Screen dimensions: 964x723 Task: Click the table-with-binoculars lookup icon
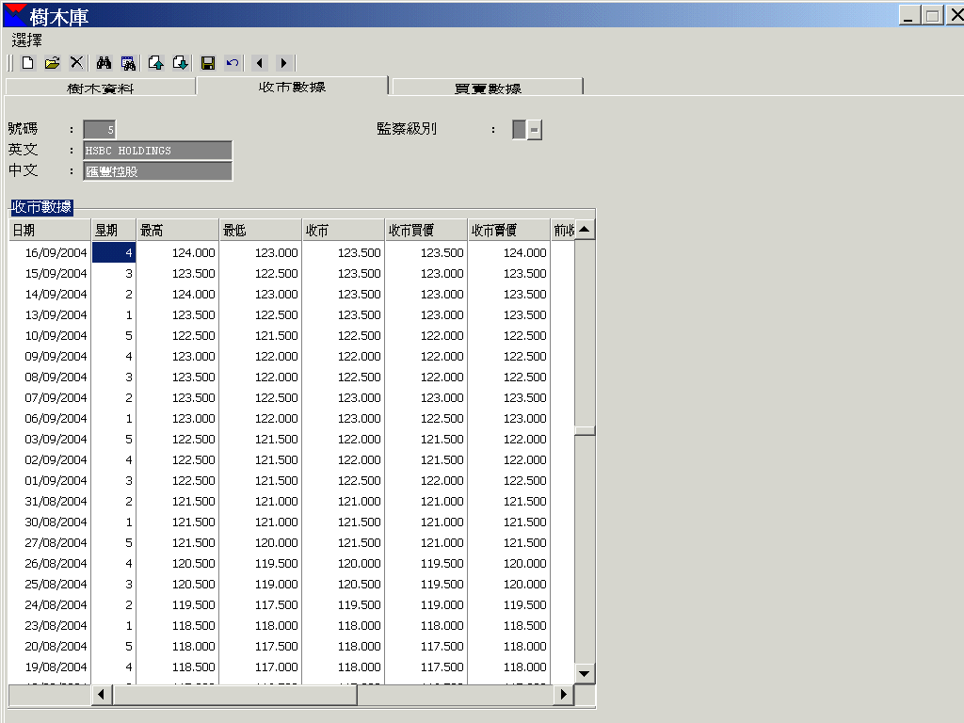[x=128, y=63]
